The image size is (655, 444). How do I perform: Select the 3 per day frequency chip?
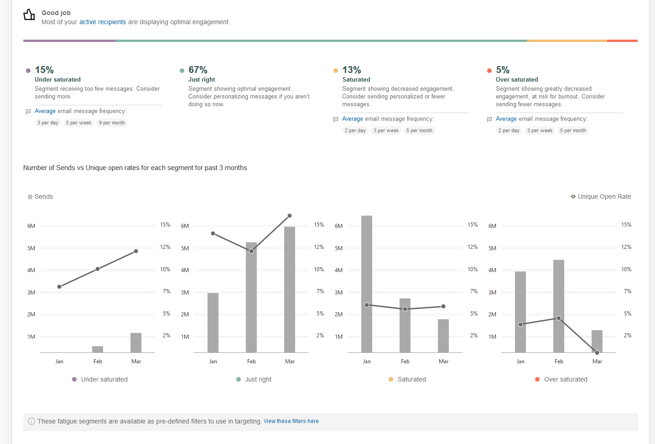coord(48,123)
